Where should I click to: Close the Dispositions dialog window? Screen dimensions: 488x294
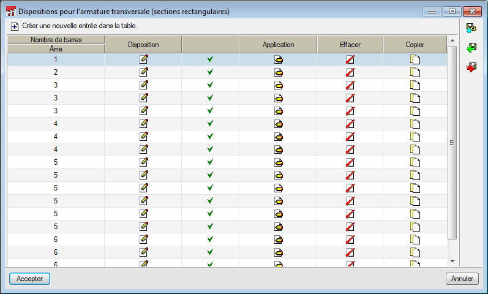click(x=472, y=12)
